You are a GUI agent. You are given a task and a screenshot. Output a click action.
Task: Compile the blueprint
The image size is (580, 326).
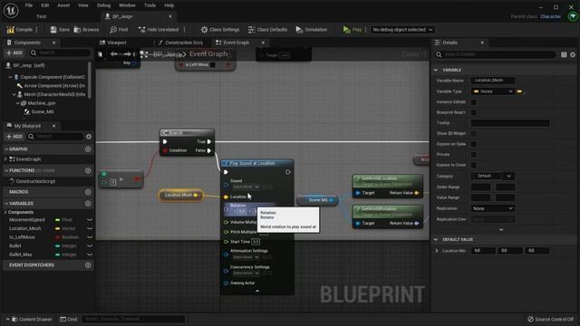coord(20,30)
